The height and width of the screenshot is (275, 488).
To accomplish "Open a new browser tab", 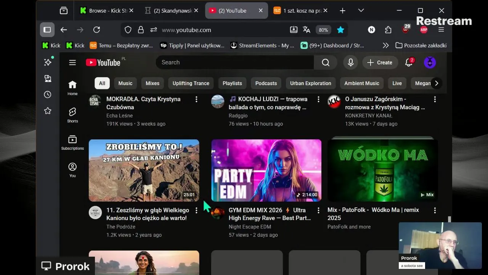I will (342, 11).
